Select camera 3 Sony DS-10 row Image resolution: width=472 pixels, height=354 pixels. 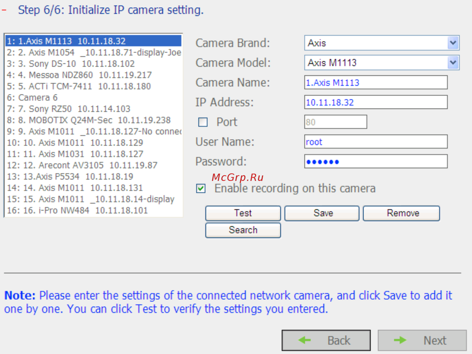tap(93, 63)
